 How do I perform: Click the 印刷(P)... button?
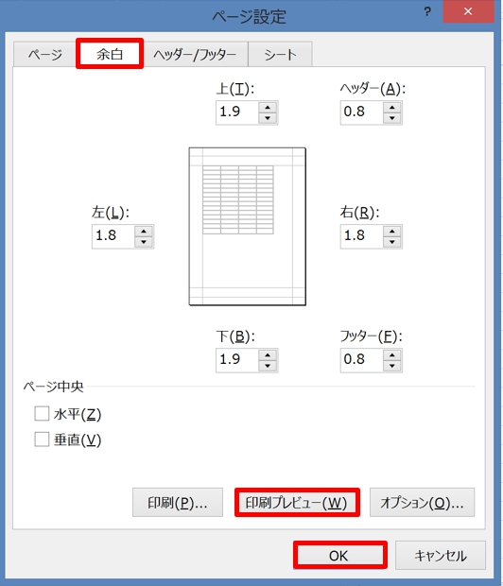(178, 503)
